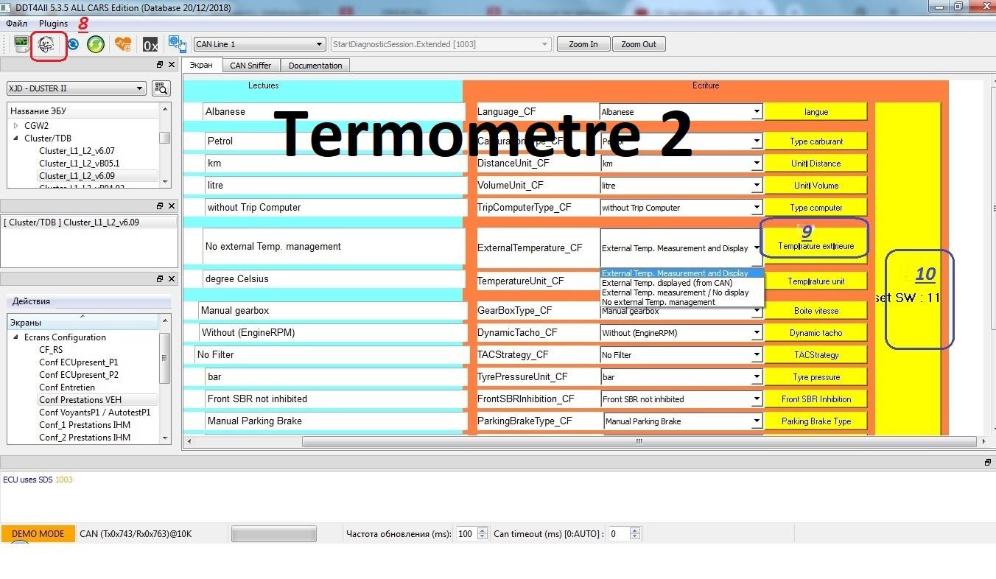
Task: Open the Plugins menu
Action: click(53, 24)
